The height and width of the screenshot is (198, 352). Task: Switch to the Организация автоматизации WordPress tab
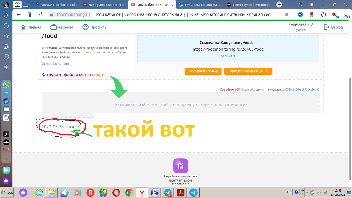click(200, 5)
